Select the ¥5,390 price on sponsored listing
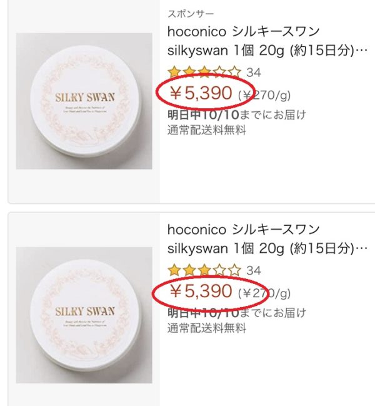 (x=201, y=93)
